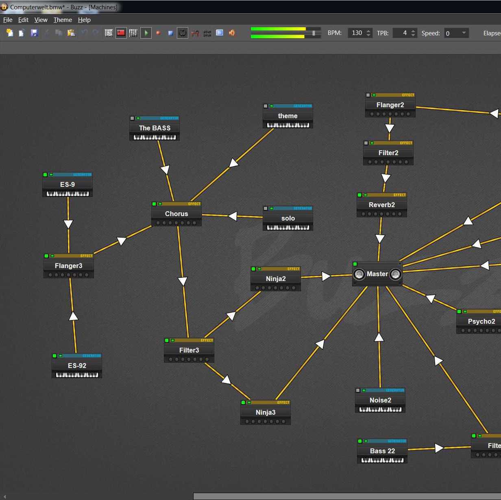
Task: Click the horizontal scrollbar at the bottom
Action: point(347,496)
